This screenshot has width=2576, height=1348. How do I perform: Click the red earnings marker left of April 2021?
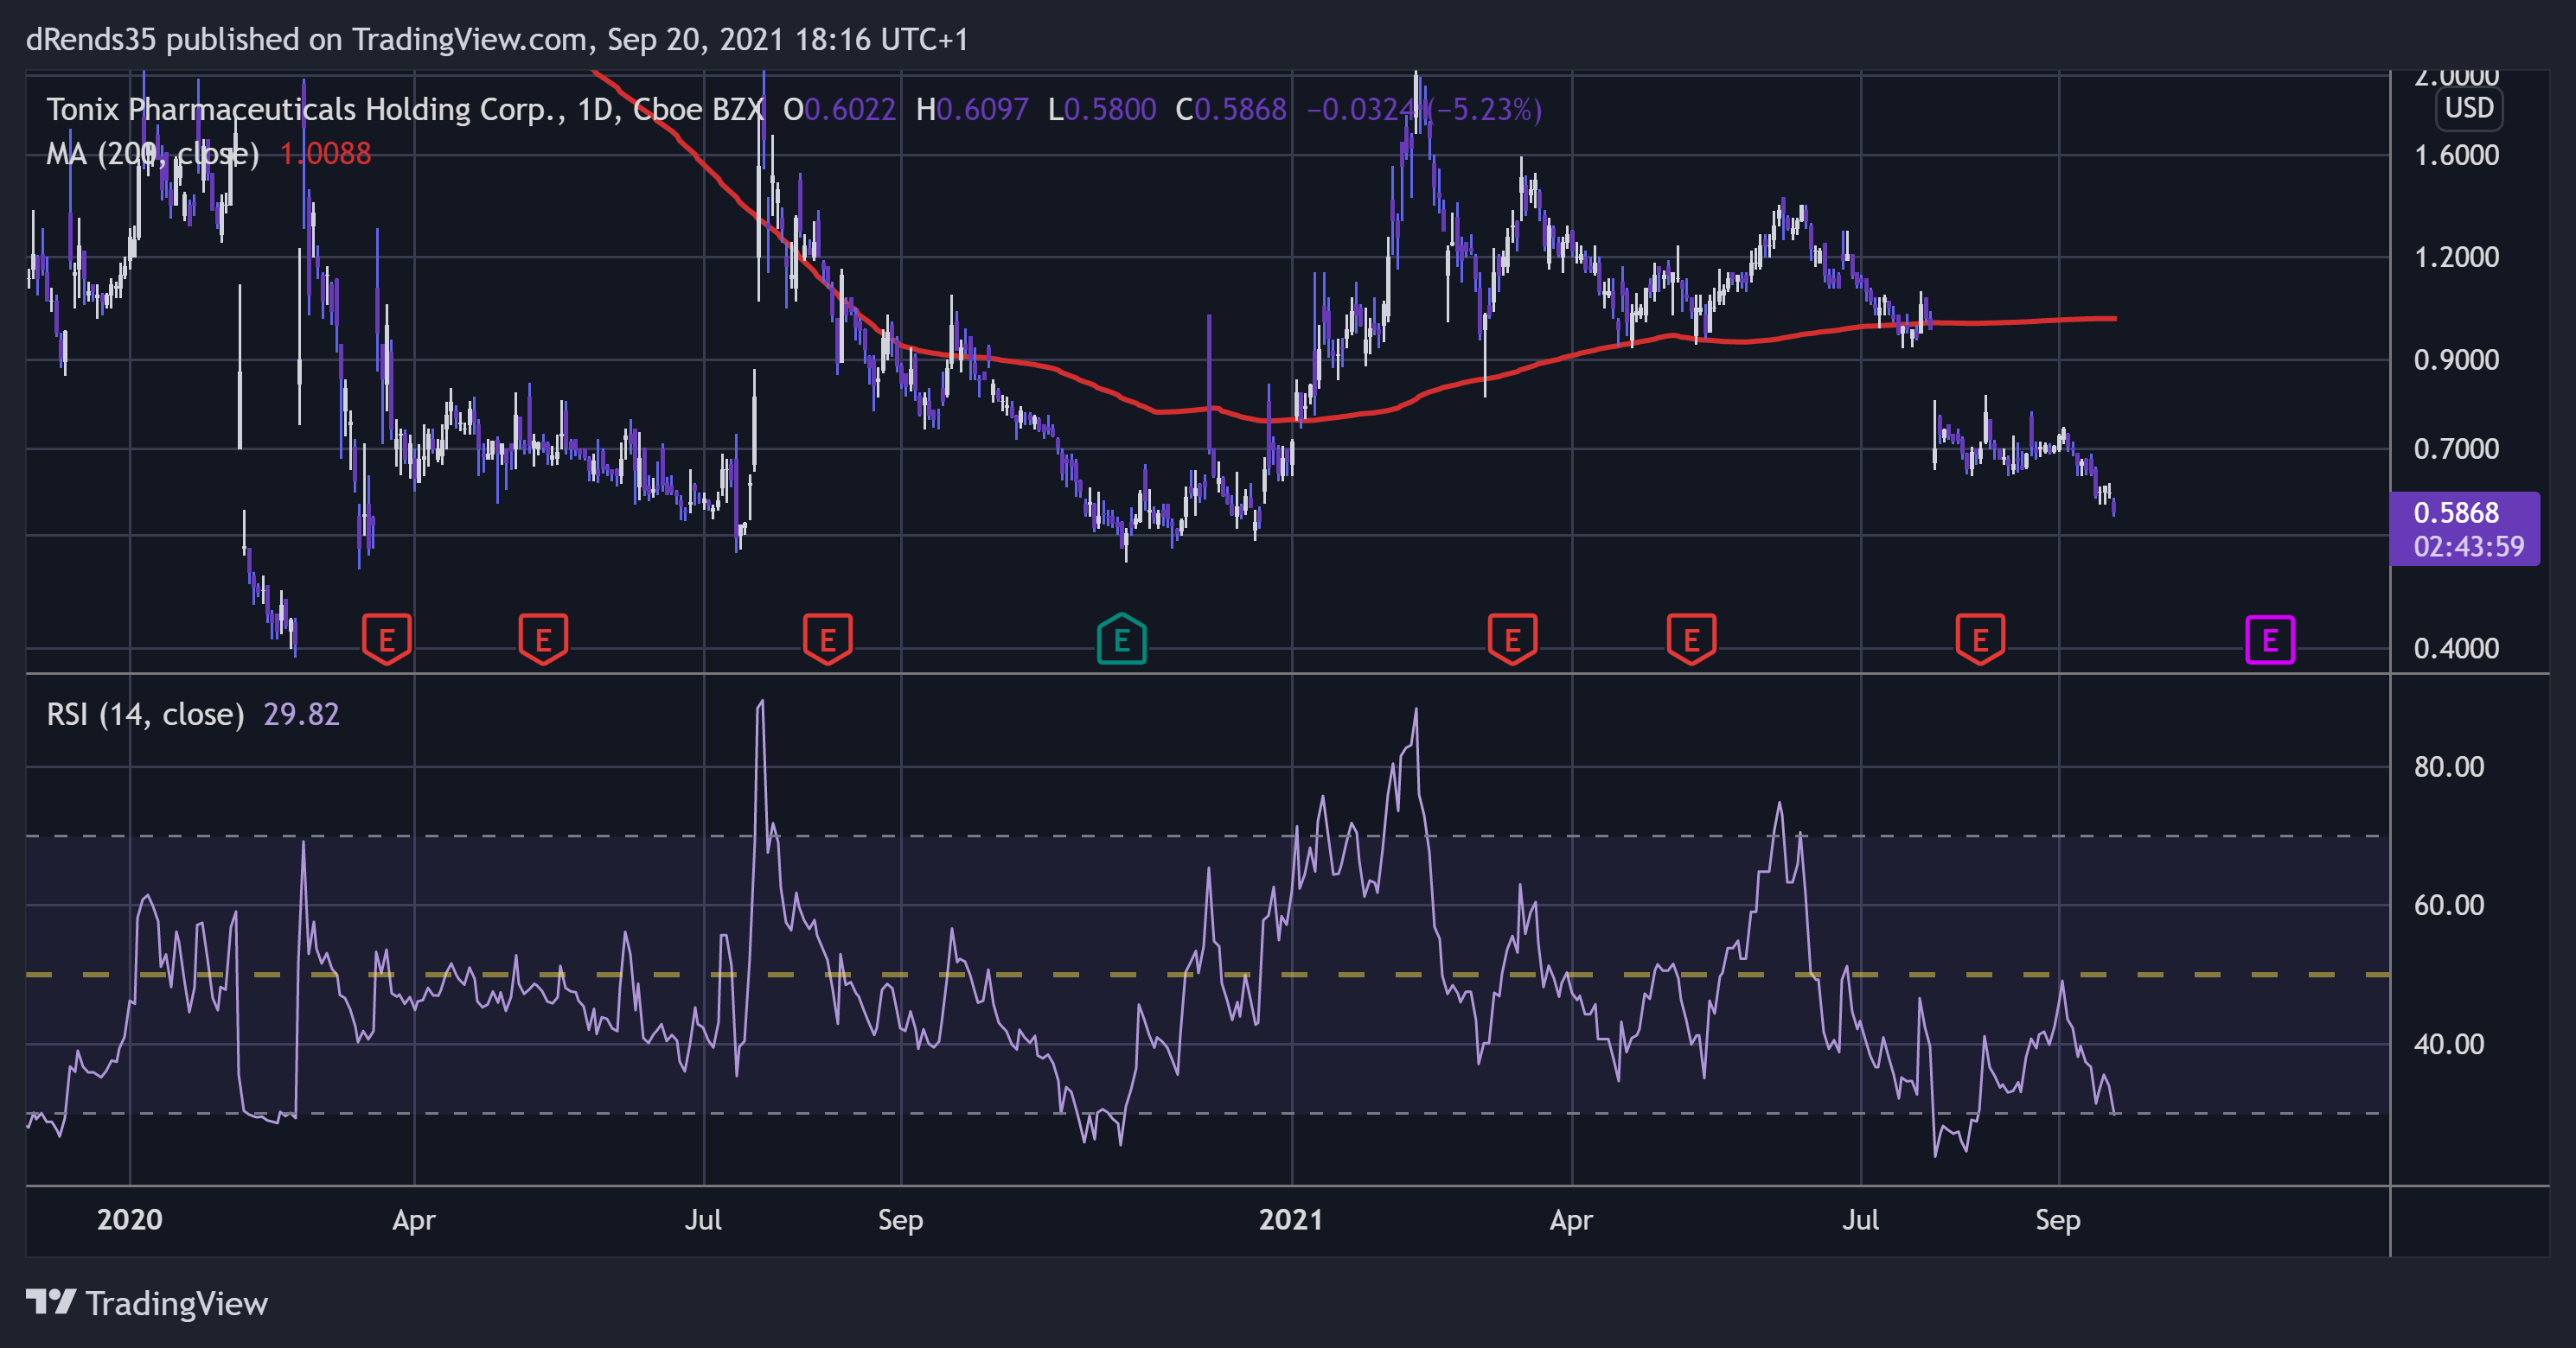pos(1512,639)
